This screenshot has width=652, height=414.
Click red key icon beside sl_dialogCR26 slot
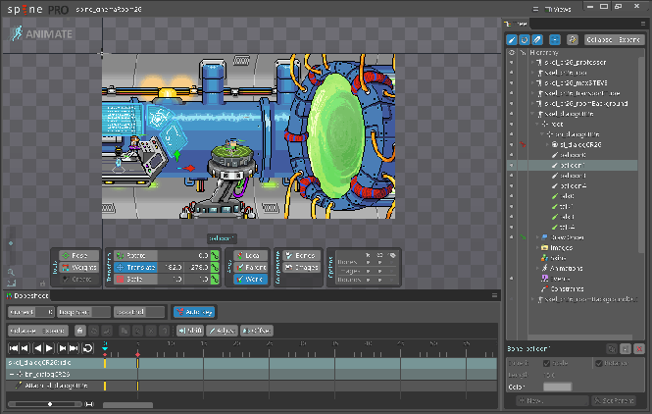point(523,145)
